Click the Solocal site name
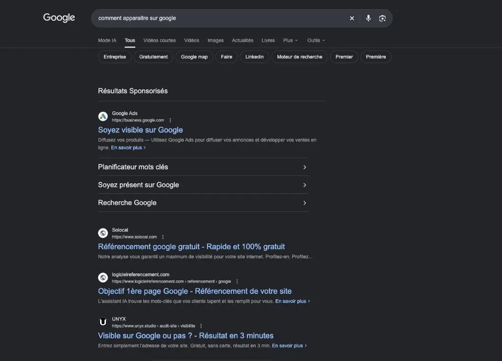Screen dimensions: 502x361 tap(120, 230)
